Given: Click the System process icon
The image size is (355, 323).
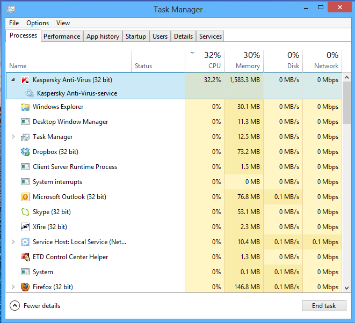Looking at the screenshot, I should tap(25, 272).
